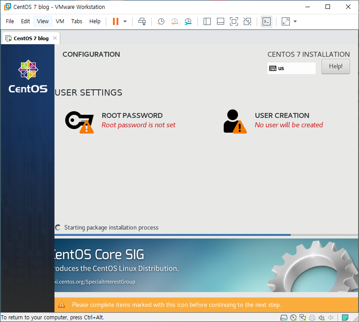
Task: Click 'Starting package installation process' status
Action: (x=111, y=228)
